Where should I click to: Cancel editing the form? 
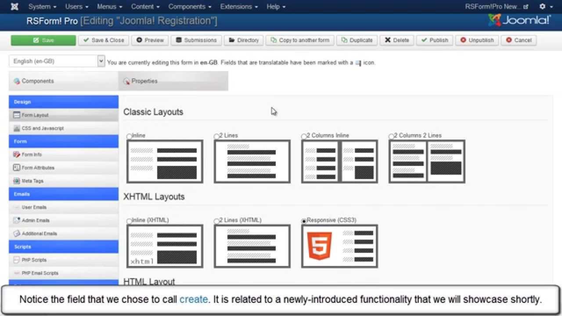pyautogui.click(x=519, y=40)
